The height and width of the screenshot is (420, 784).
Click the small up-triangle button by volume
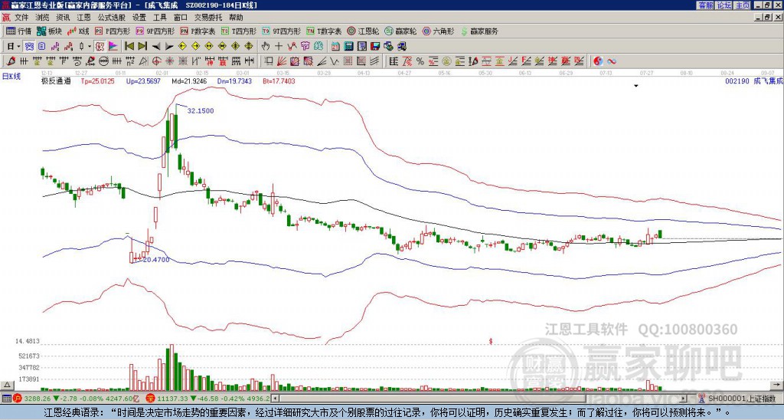(6, 385)
